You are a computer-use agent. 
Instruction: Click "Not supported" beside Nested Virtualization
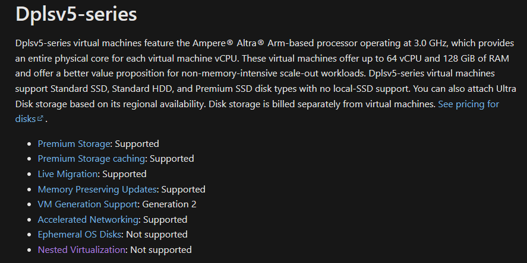tap(161, 249)
